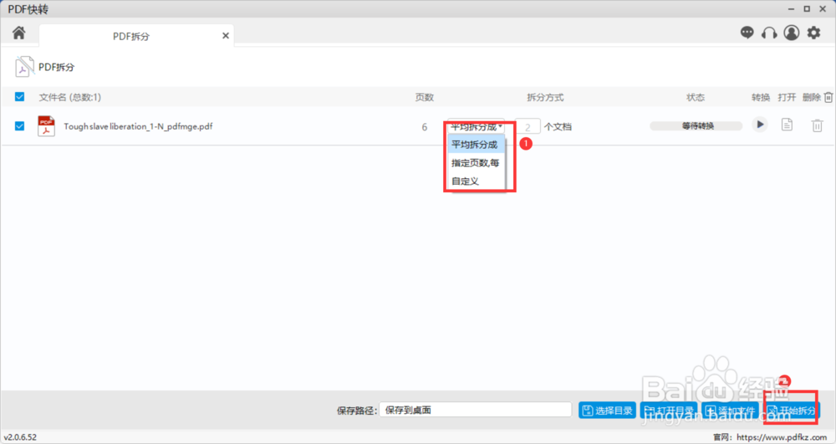
Task: Uncheck the Tough slave liberation file checkbox
Action: (20, 126)
